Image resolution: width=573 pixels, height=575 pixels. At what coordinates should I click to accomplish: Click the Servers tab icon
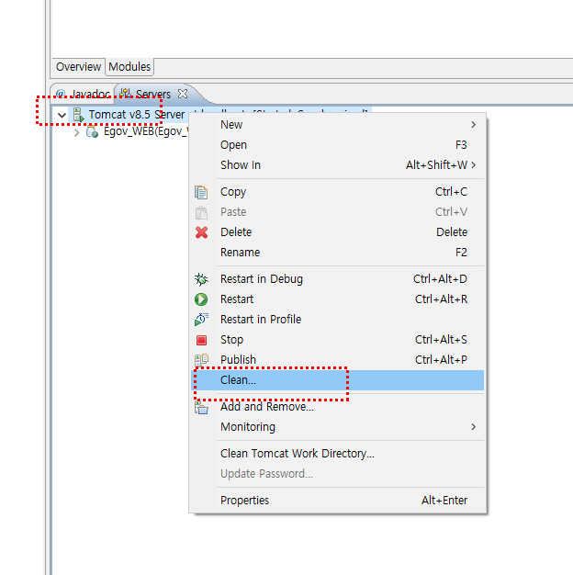126,93
